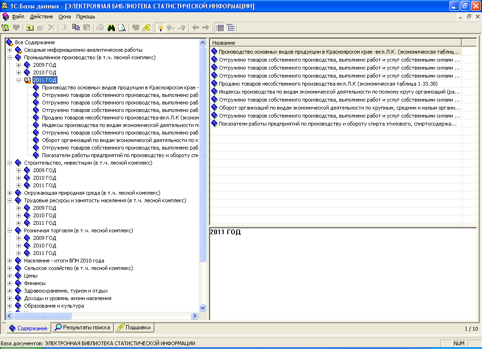
Task: Click the paste clipboard icon
Action: [x=87, y=28]
